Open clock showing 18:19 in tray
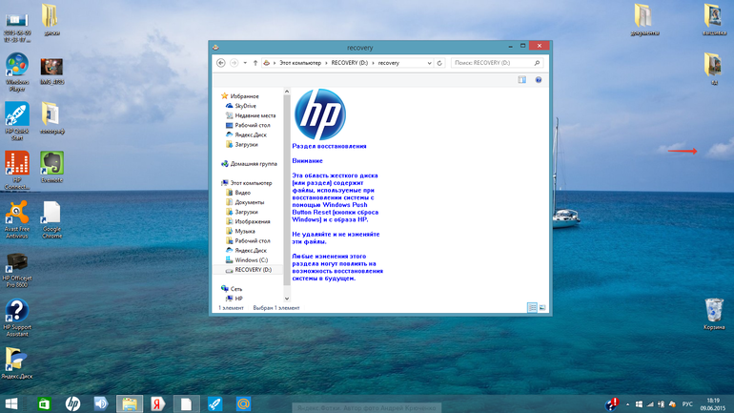The image size is (734, 413). pos(713,404)
